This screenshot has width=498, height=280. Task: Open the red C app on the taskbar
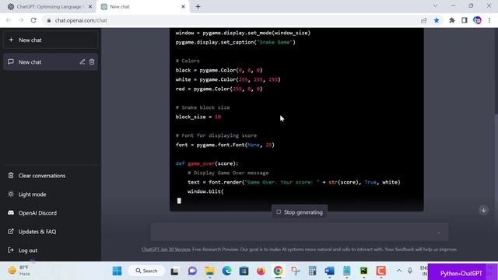coord(381,271)
